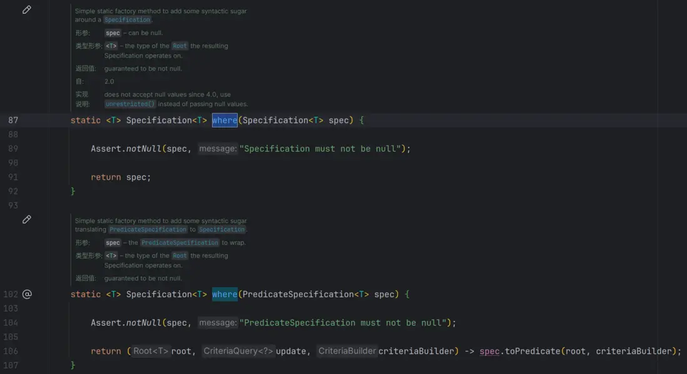Click the spec tag beside 'can be null'
This screenshot has width=687, height=374.
pyautogui.click(x=113, y=33)
